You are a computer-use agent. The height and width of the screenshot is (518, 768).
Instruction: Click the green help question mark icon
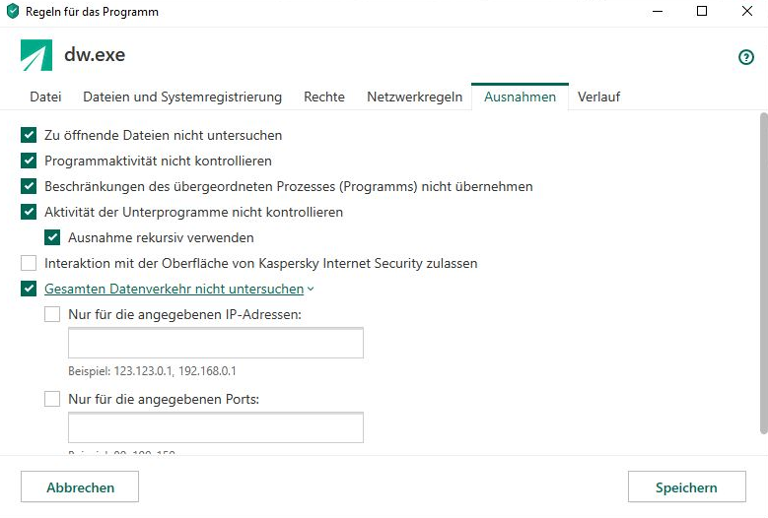coord(746,57)
